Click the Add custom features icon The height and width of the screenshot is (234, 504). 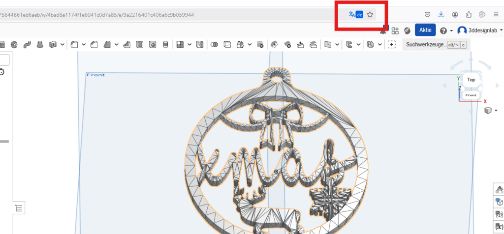[x=391, y=45]
